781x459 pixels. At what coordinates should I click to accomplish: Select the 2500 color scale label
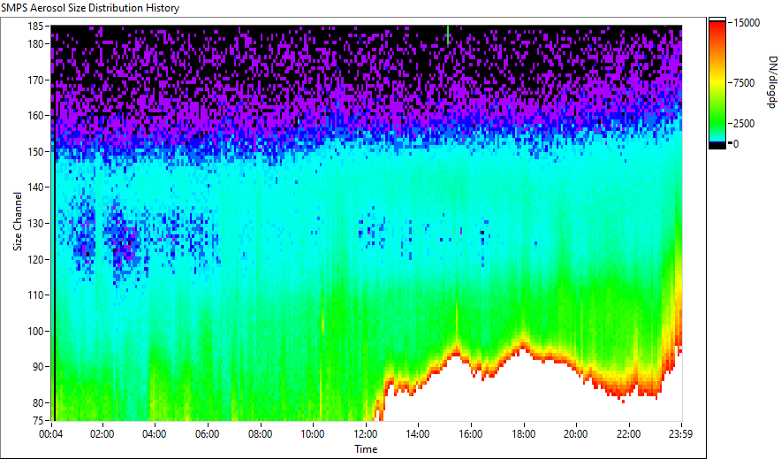pos(744,124)
